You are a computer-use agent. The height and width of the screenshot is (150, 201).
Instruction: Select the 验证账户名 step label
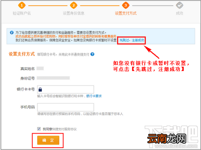coord(22,13)
